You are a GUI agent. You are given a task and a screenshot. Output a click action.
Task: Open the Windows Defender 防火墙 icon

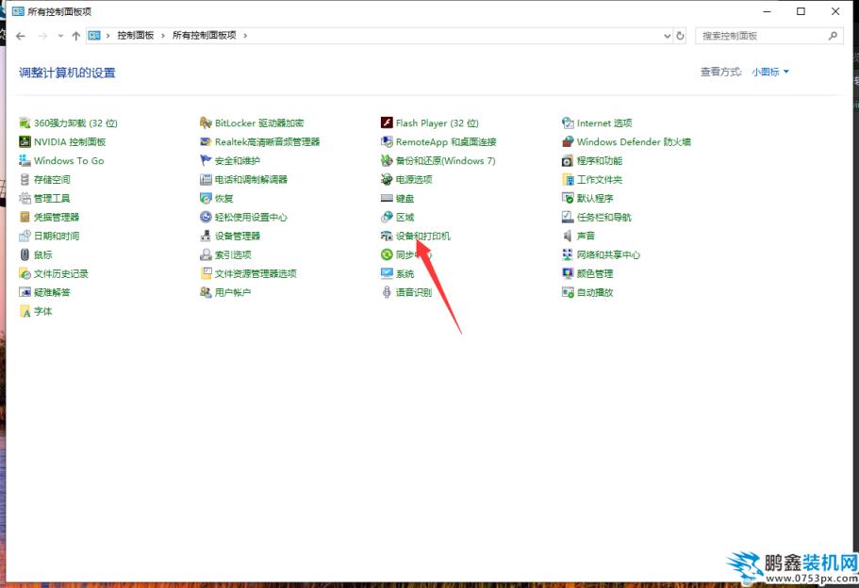click(568, 141)
